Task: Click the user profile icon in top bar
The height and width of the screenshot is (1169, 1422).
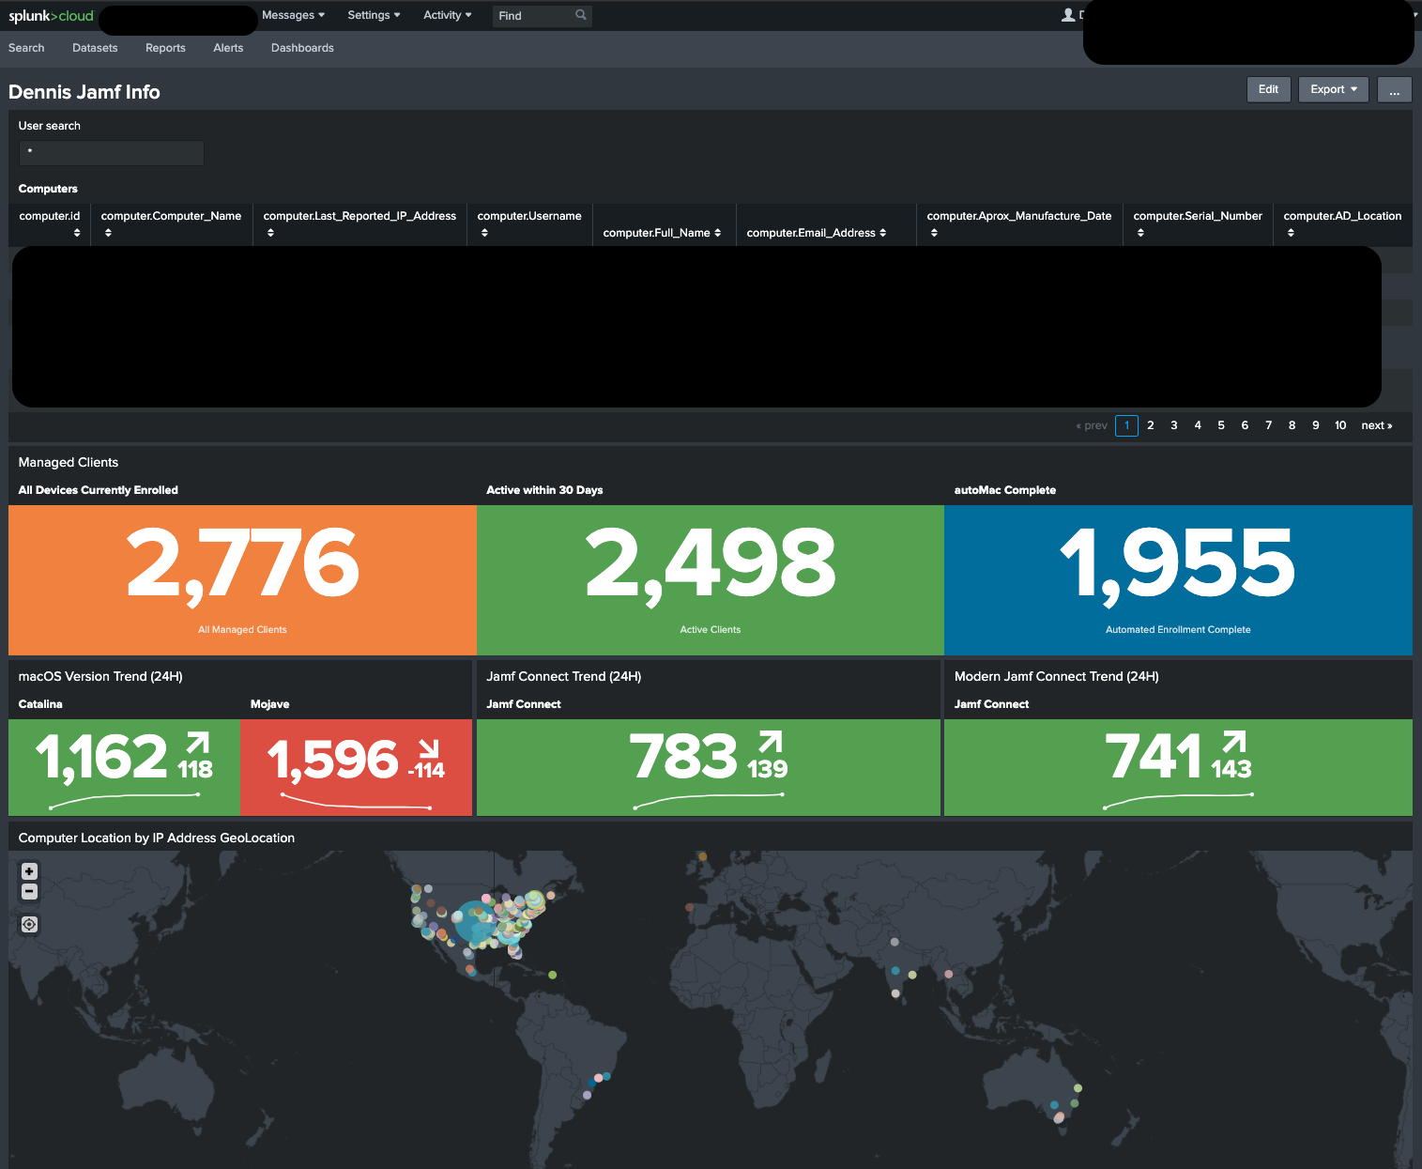Action: (1068, 15)
